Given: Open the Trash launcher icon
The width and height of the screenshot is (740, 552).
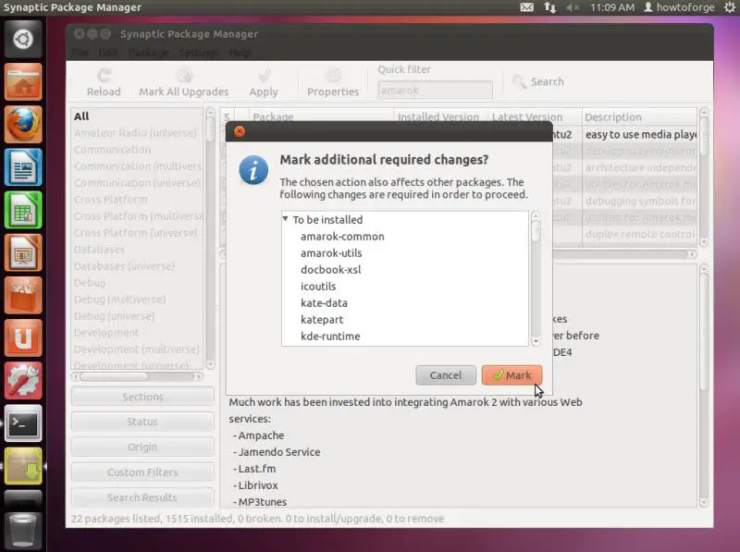Looking at the screenshot, I should pos(23,531).
